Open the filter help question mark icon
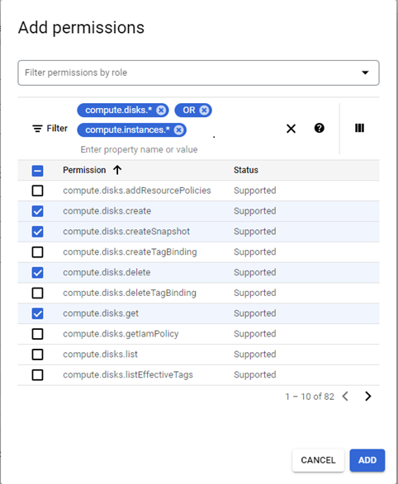The width and height of the screenshot is (398, 484). [320, 128]
